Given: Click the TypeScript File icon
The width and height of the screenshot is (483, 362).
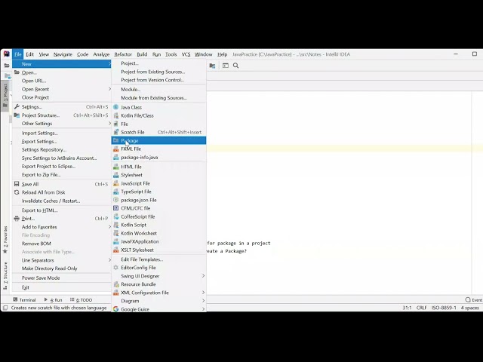Looking at the screenshot, I should (115, 192).
